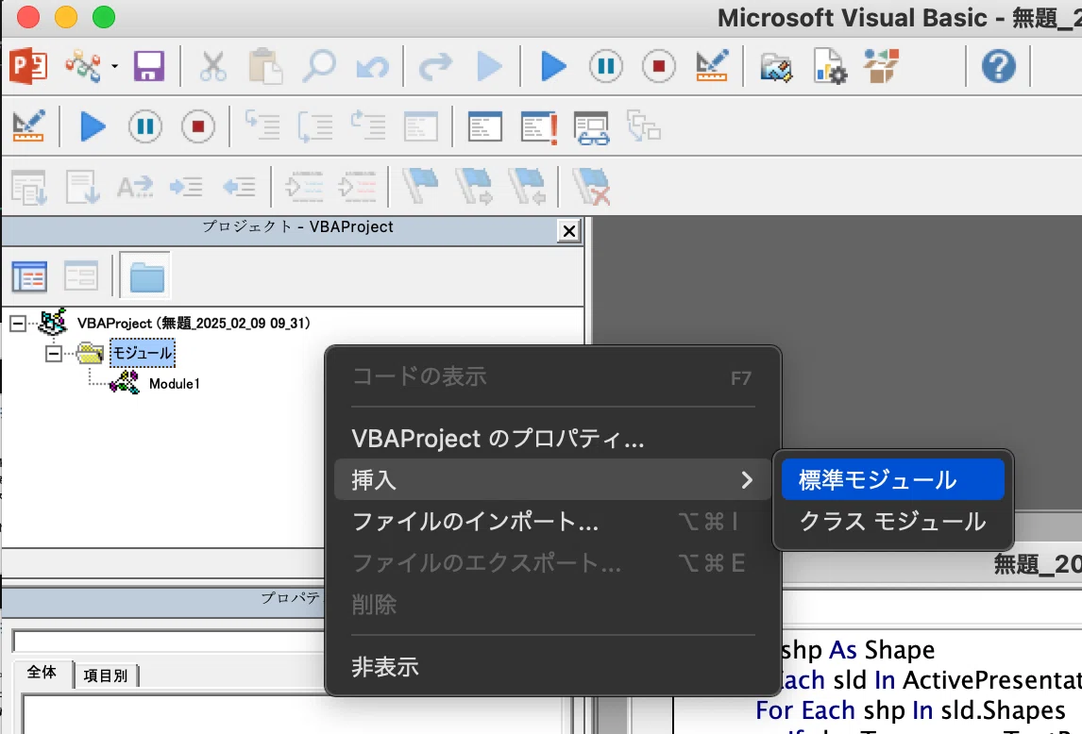Click the Step Into icon

click(x=262, y=126)
